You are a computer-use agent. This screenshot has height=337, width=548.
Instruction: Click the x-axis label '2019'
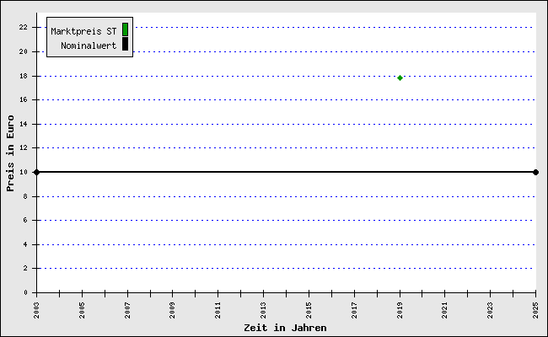(400, 310)
